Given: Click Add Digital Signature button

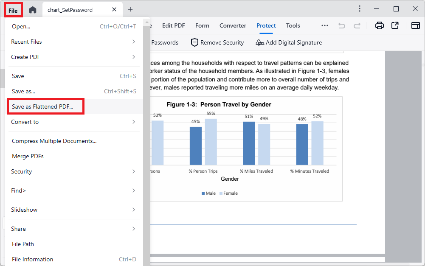Looking at the screenshot, I should [289, 42].
